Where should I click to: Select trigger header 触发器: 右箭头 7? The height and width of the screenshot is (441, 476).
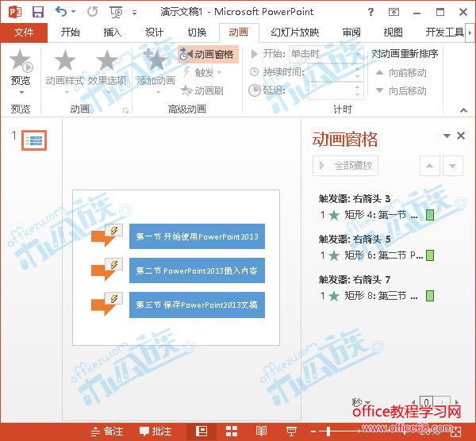(x=355, y=279)
